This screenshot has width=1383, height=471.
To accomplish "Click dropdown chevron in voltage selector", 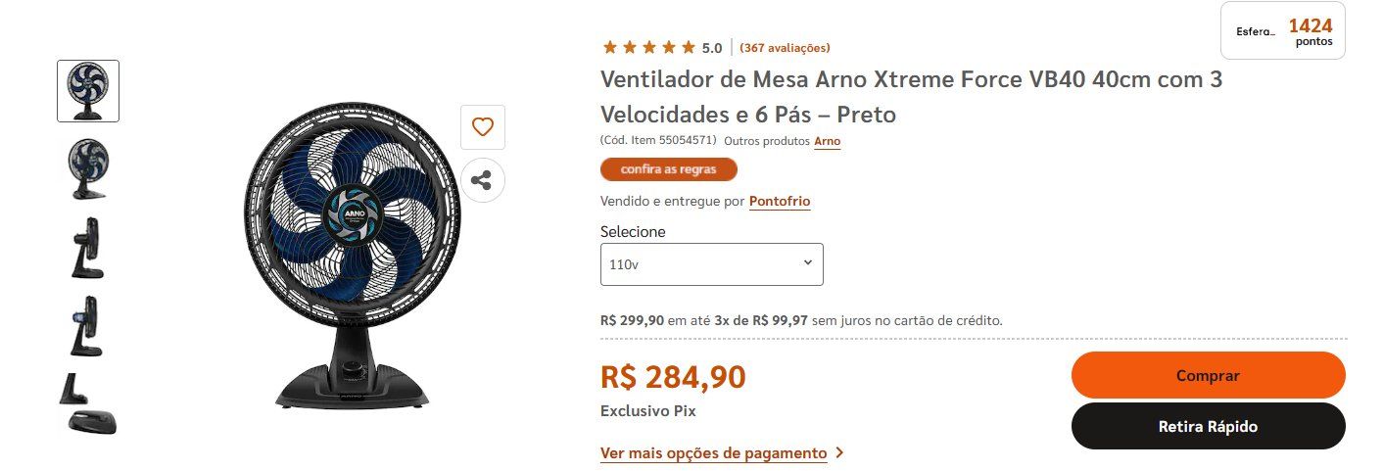I will 808,262.
